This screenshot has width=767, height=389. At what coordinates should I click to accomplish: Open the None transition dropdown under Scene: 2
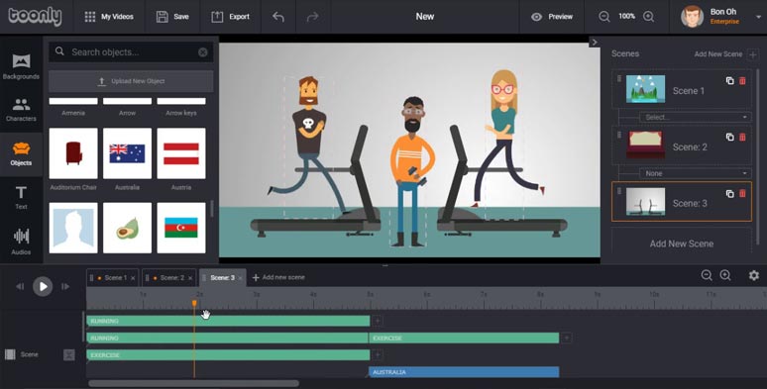[695, 173]
